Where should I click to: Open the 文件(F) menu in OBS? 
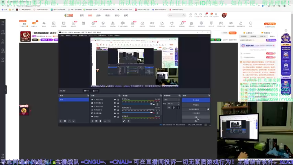[x=62, y=35]
